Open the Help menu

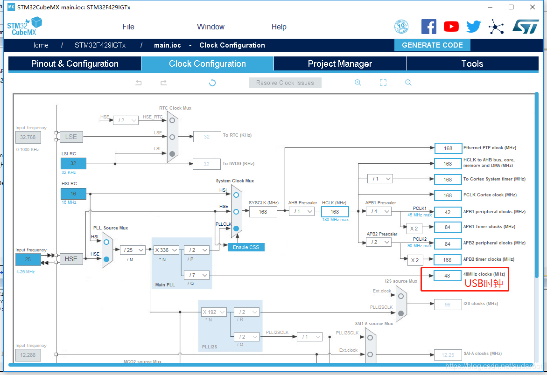coord(279,27)
